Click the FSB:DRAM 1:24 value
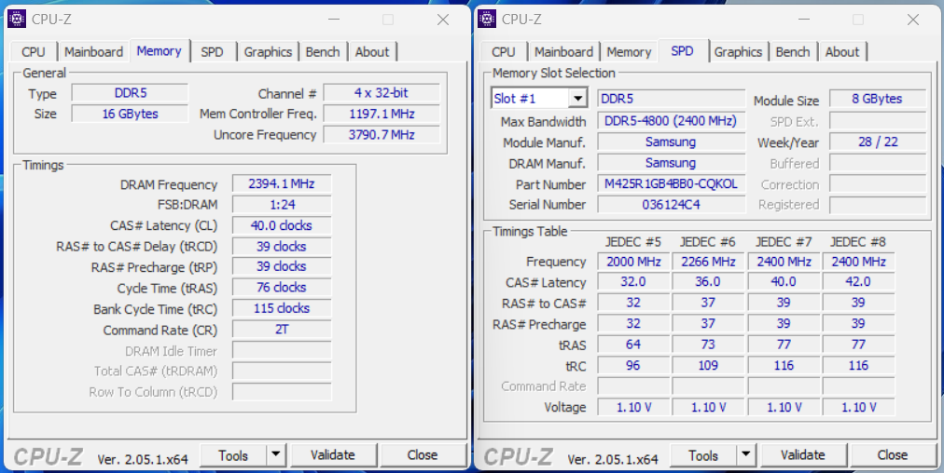944x473 pixels. point(282,204)
